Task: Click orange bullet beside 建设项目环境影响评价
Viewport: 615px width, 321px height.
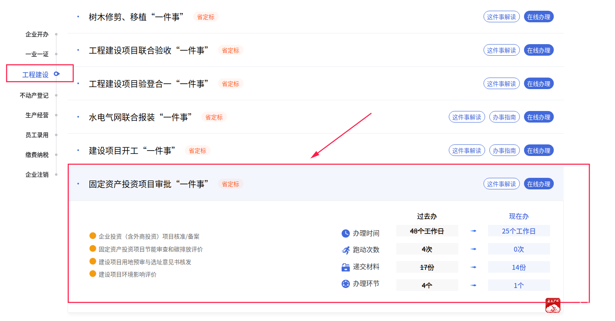Action: point(93,274)
